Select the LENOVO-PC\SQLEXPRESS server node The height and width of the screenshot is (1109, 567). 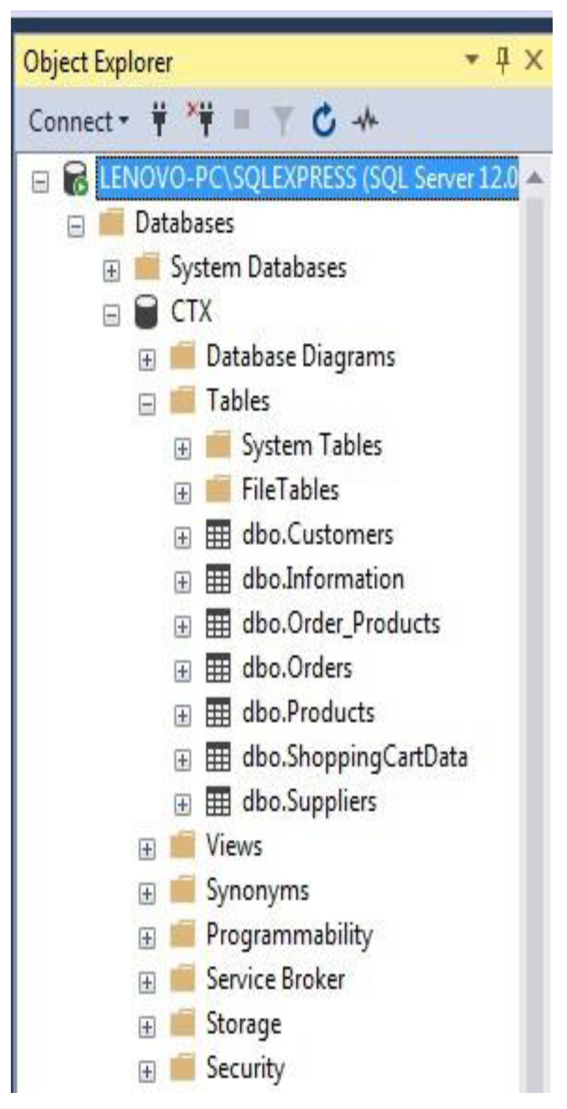308,178
